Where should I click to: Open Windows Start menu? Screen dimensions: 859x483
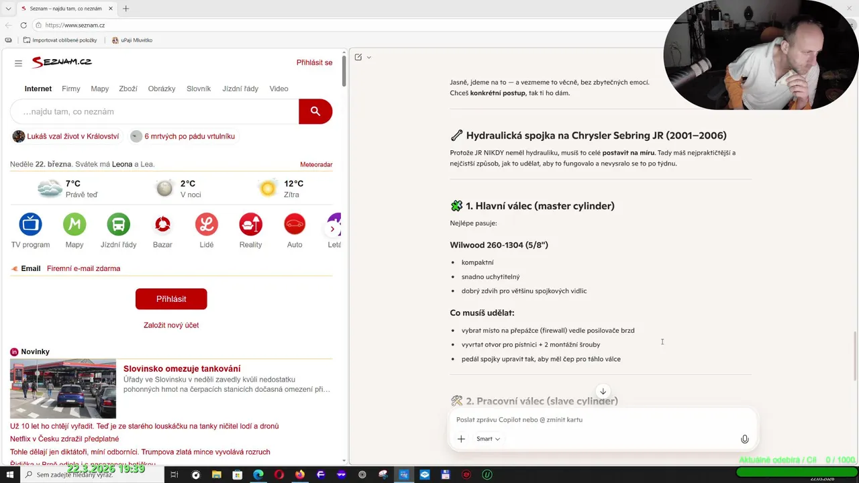(x=9, y=474)
